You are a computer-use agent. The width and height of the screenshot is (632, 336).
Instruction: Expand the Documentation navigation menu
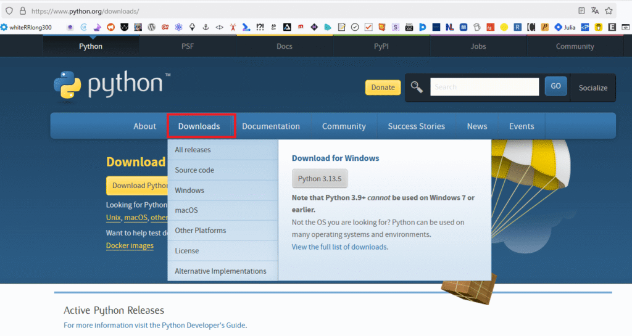(x=270, y=126)
